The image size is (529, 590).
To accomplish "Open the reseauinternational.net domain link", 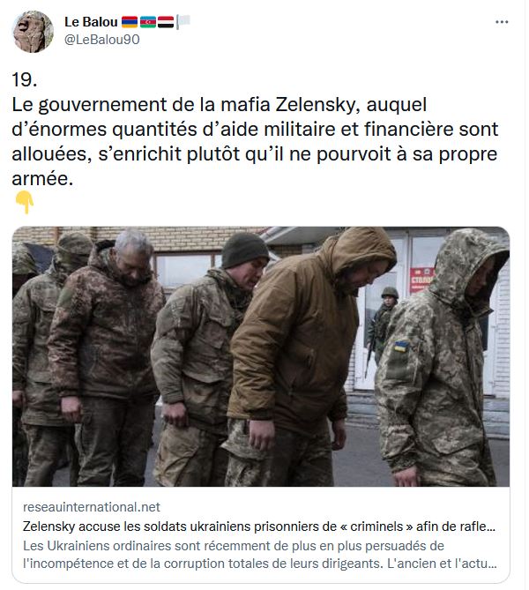I will [x=92, y=507].
